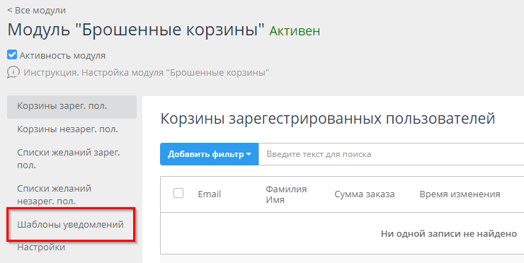The height and width of the screenshot is (263, 524).
Task: Focus the search text input field
Action: [391, 154]
